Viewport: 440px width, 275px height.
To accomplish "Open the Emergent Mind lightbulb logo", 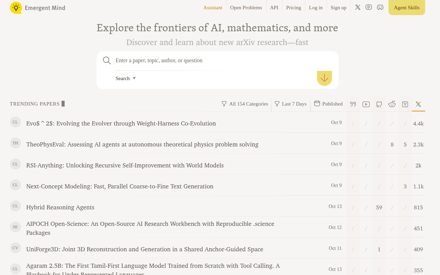I will click(16, 8).
